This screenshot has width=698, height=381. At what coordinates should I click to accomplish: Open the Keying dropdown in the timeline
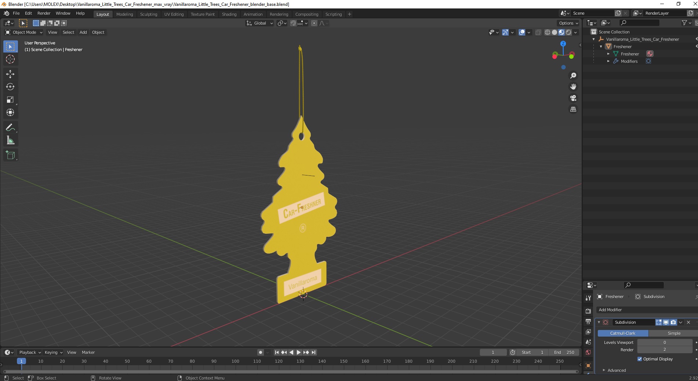coord(54,352)
